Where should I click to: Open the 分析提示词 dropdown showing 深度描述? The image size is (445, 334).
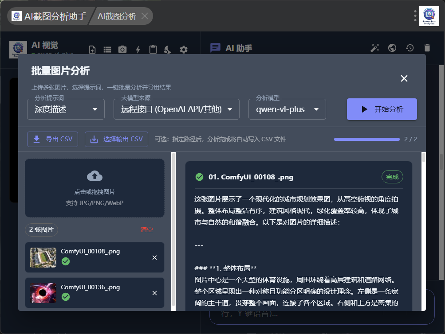[x=66, y=109]
